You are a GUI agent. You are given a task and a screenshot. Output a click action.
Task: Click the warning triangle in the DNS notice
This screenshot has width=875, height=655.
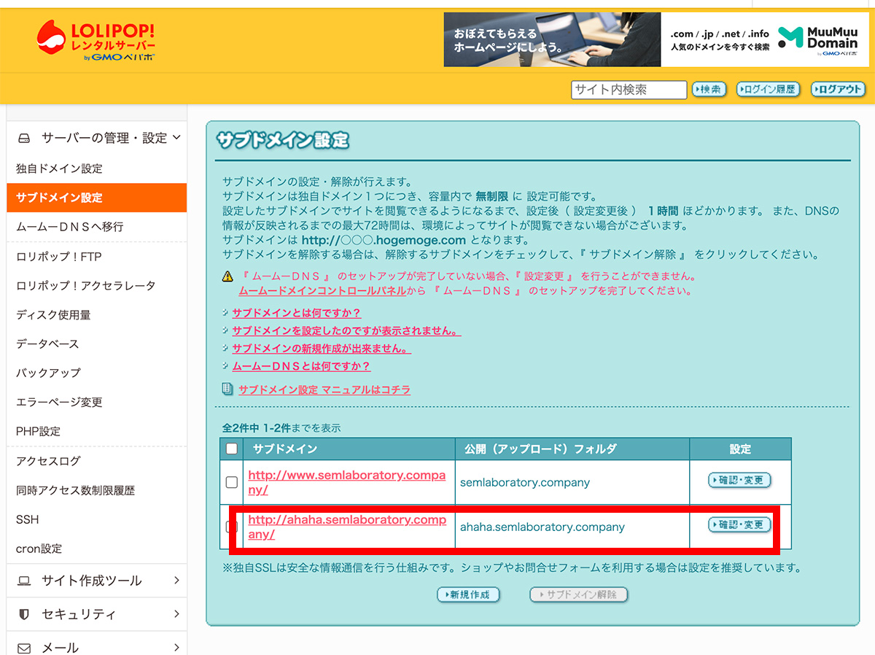point(226,276)
